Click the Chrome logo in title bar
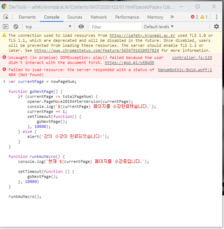Screen dimensions: 224x229 [x=4, y=6]
